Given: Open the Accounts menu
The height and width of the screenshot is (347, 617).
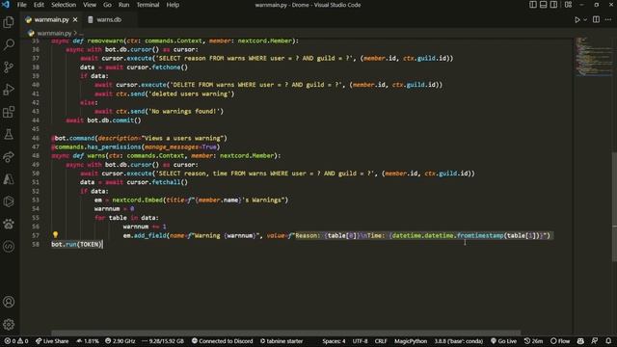Looking at the screenshot, I should coord(9,302).
